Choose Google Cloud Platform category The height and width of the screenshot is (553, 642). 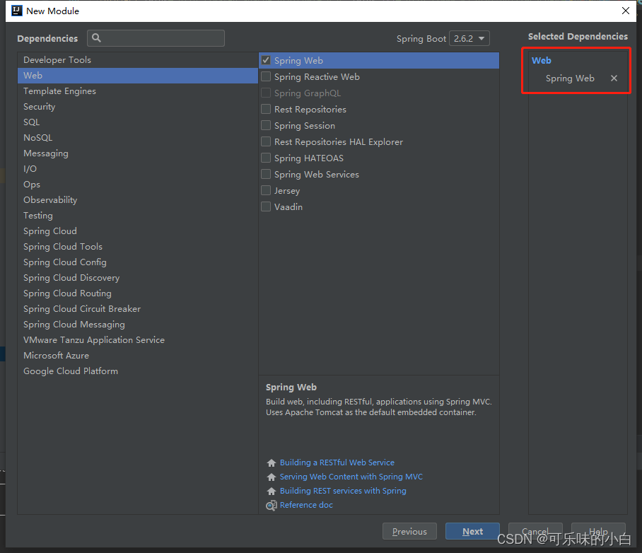tap(138, 371)
